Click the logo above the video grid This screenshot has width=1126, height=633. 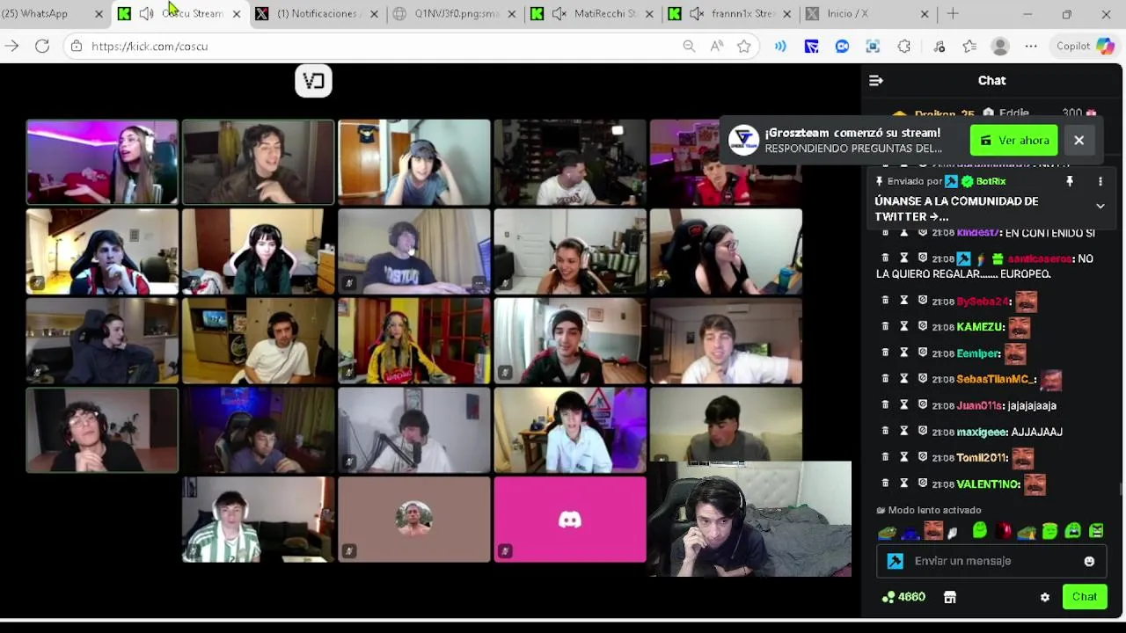point(313,81)
